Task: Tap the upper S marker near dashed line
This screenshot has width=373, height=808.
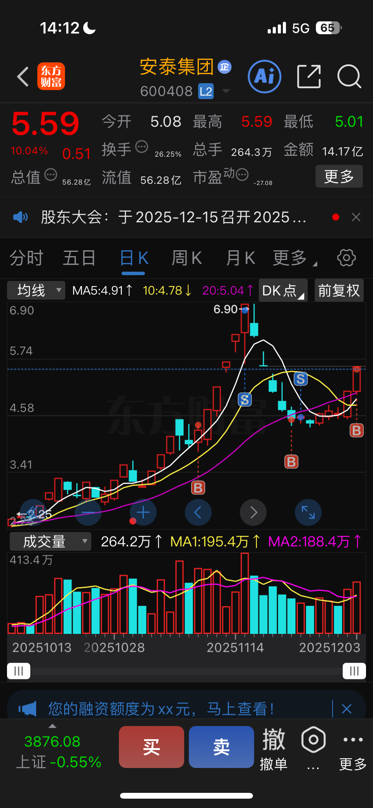Action: pyautogui.click(x=301, y=379)
